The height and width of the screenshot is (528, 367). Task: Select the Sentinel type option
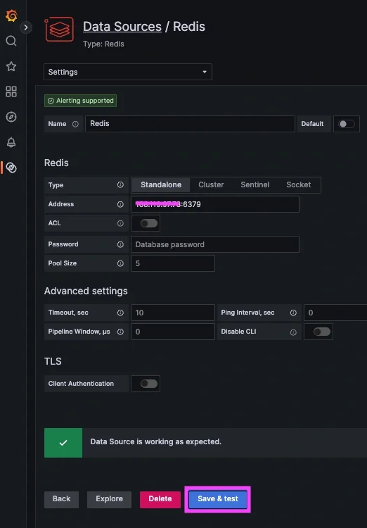[255, 185]
